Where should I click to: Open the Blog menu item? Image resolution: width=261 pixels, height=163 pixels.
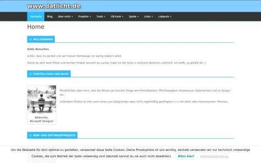point(50,17)
